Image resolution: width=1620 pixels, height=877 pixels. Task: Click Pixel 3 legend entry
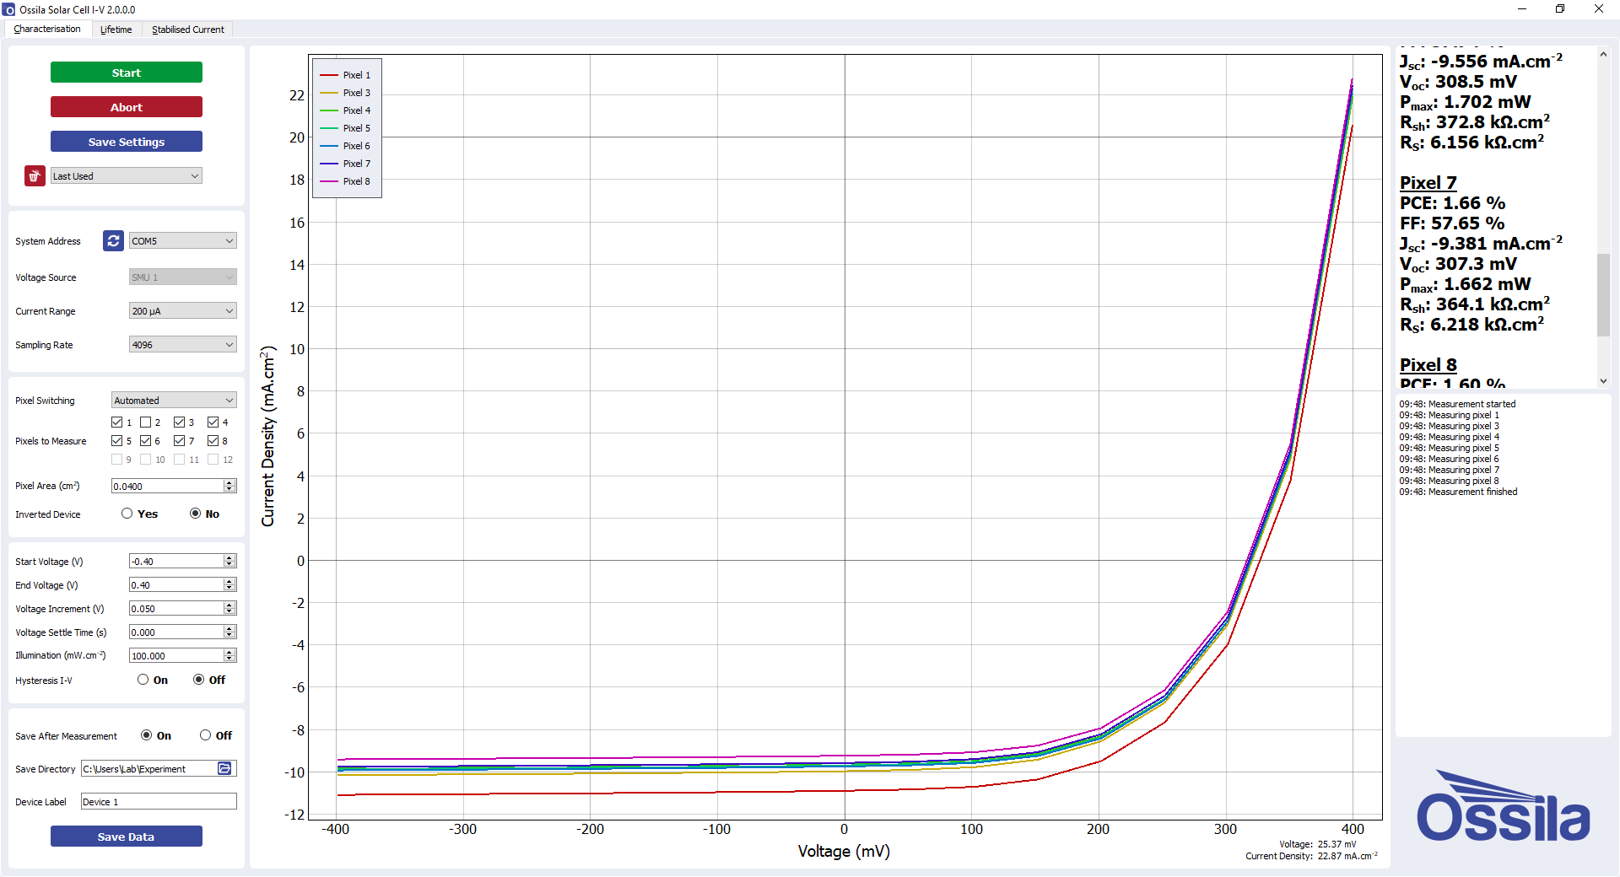tap(346, 93)
